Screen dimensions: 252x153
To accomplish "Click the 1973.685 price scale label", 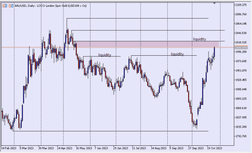I will tap(241, 61).
